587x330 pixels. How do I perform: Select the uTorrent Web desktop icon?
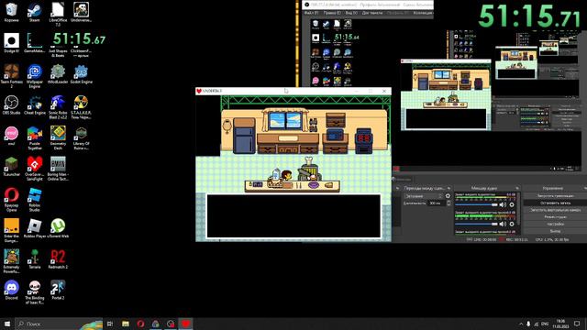[x=58, y=228]
